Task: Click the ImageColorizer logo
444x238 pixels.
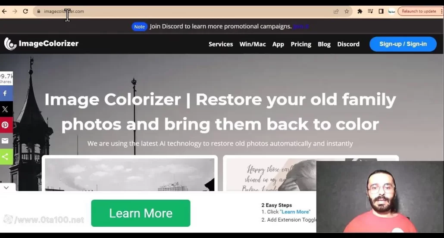Action: coord(41,43)
